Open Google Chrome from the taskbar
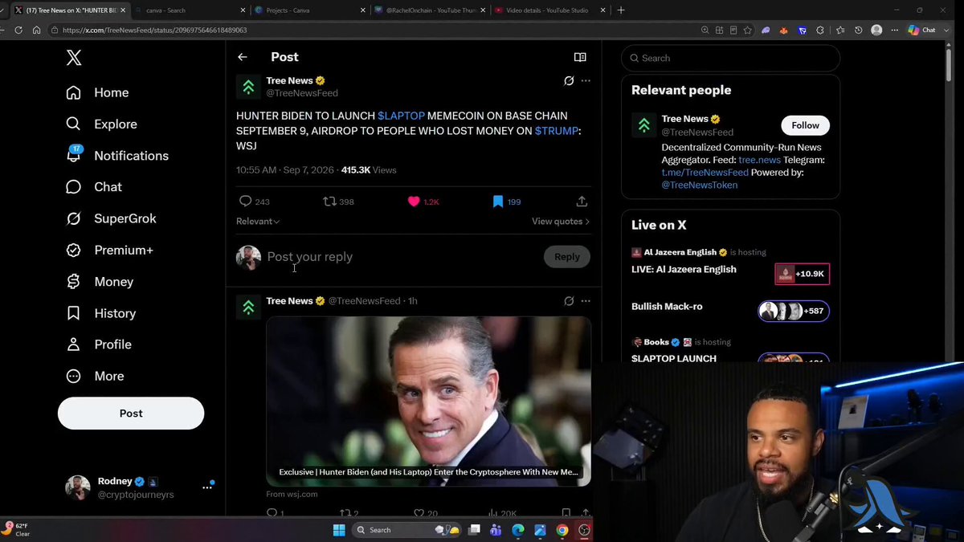This screenshot has width=964, height=542. [x=562, y=530]
